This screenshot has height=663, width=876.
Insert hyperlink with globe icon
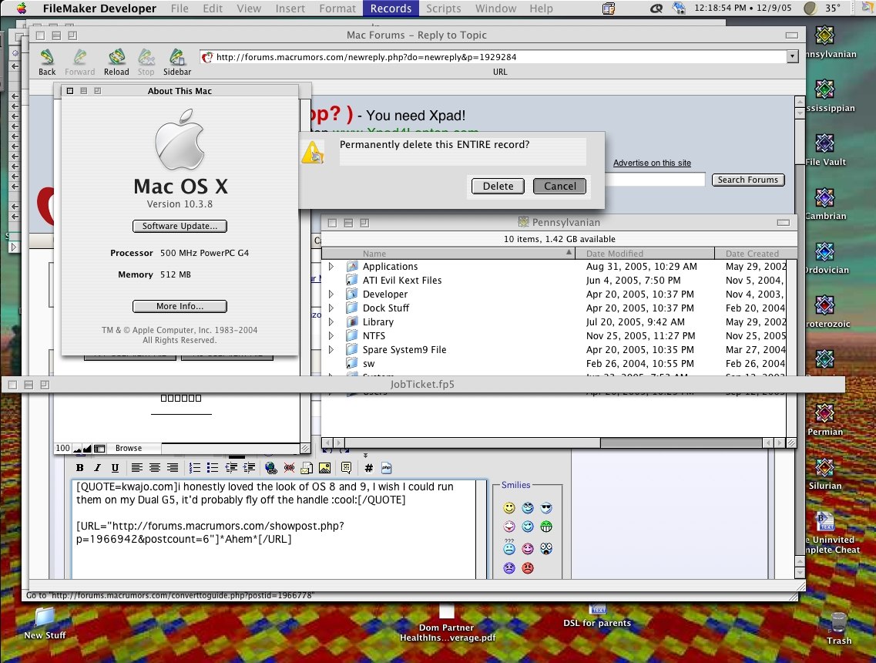[271, 468]
